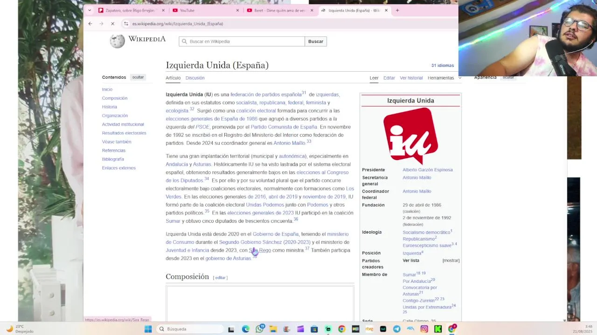Open the Ver historial tab
597x335 pixels.
[411, 78]
